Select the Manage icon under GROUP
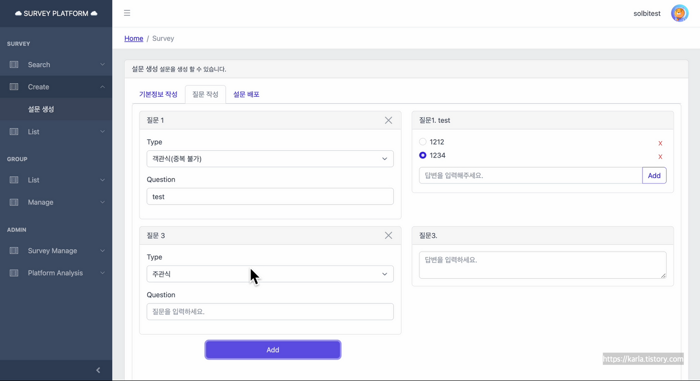The image size is (700, 381). click(16, 202)
